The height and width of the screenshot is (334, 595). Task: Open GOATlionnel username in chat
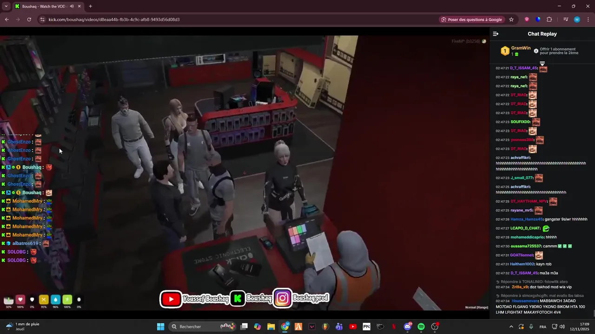click(522, 255)
